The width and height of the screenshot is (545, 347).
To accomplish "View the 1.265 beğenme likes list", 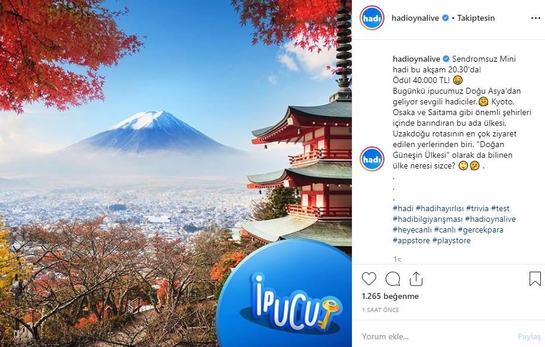I will pos(390,296).
